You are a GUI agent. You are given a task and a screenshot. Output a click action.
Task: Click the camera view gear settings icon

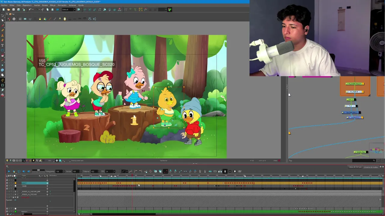click(x=14, y=19)
